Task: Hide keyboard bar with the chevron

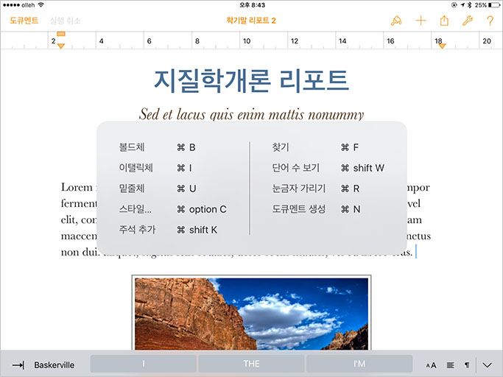Action: tap(488, 365)
